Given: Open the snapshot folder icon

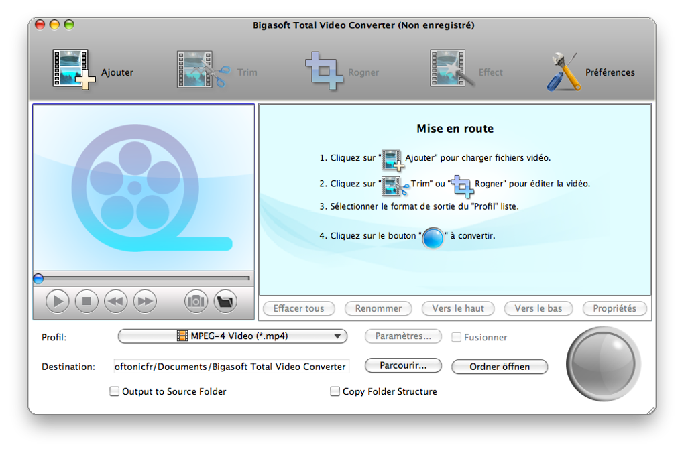Looking at the screenshot, I should click(x=225, y=302).
